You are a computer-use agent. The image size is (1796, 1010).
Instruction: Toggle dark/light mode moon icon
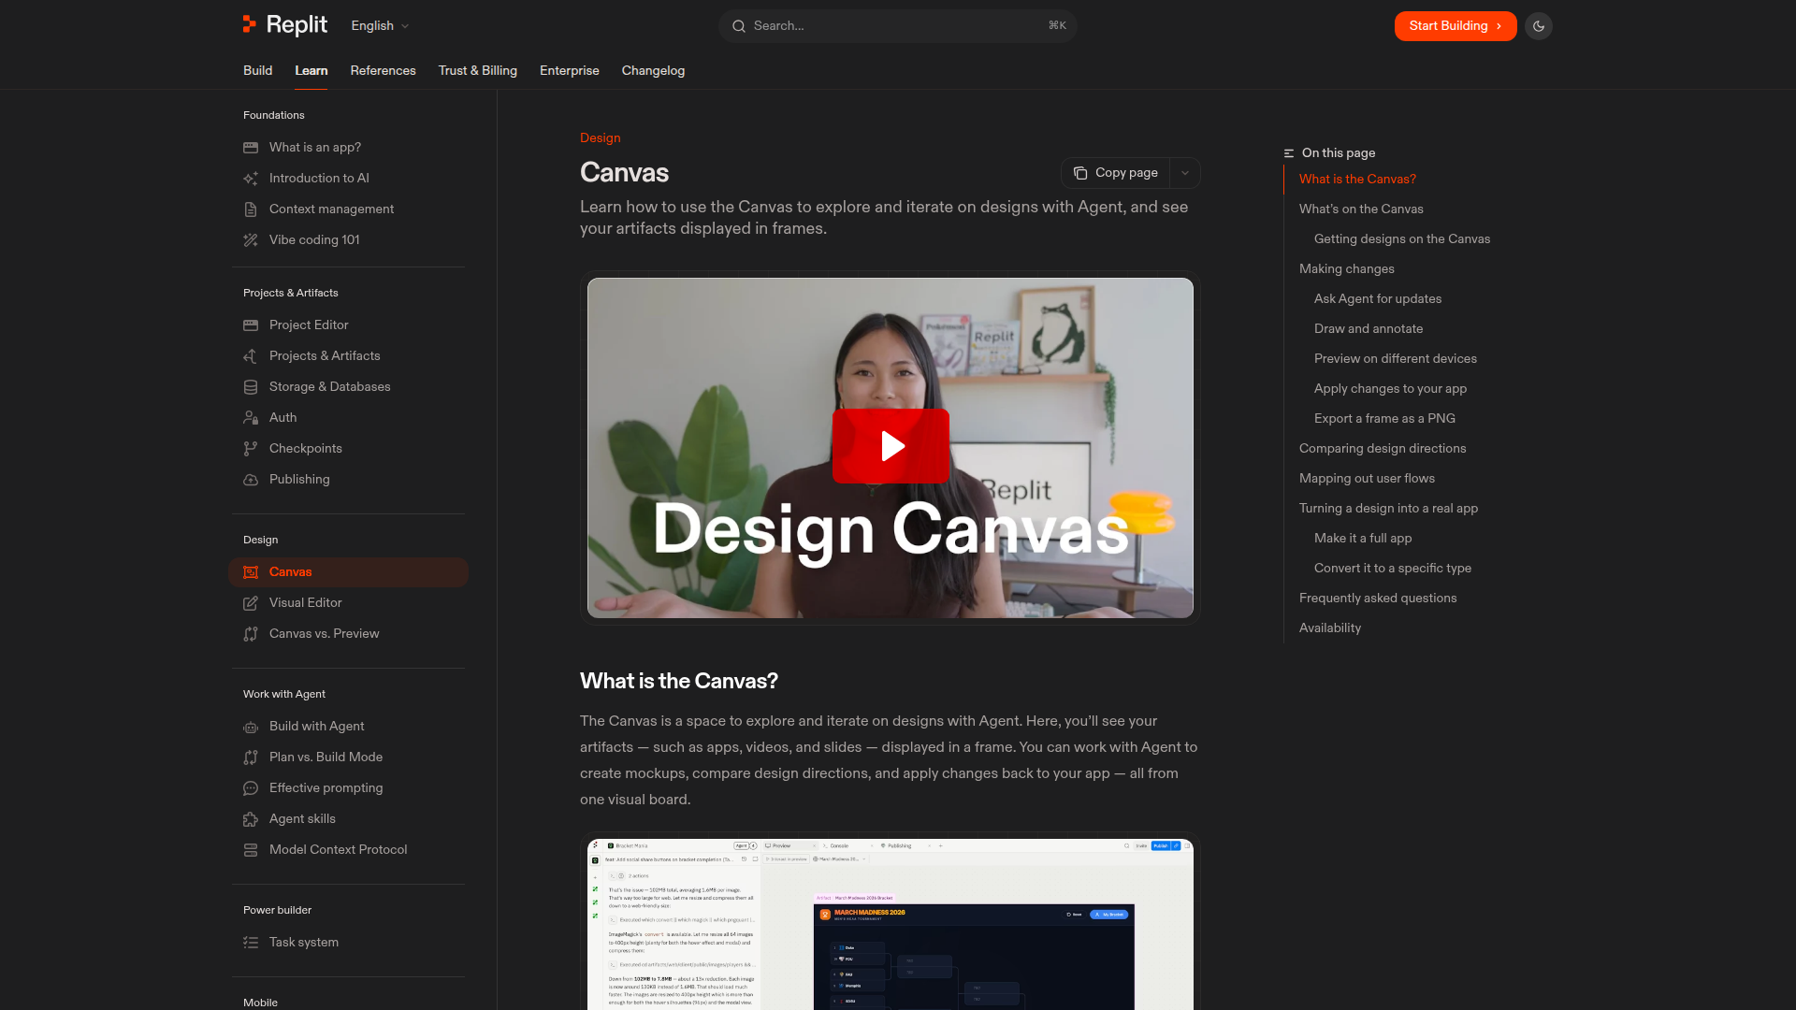pyautogui.click(x=1539, y=26)
